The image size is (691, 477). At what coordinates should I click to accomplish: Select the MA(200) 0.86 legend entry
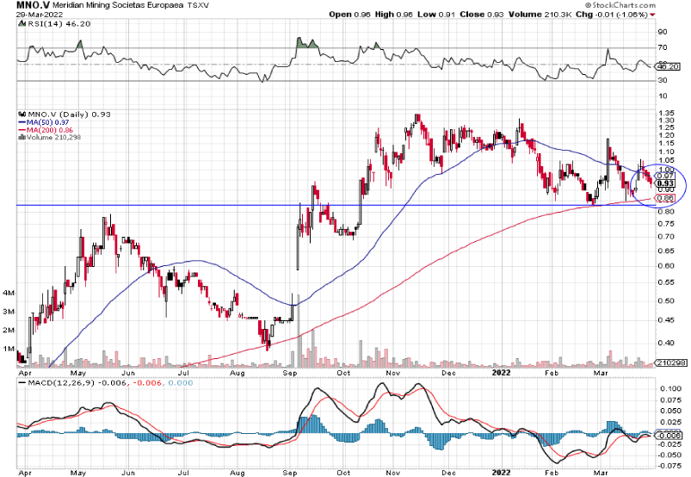point(45,129)
